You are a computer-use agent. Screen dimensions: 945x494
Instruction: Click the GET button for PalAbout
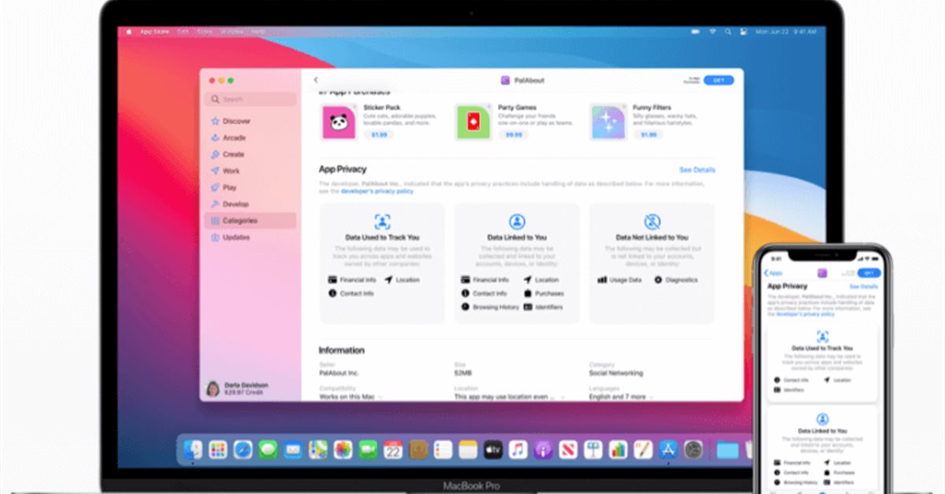click(x=718, y=80)
